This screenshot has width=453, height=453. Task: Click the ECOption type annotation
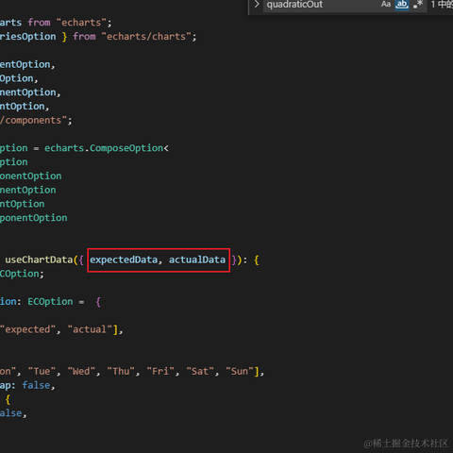[x=50, y=301]
